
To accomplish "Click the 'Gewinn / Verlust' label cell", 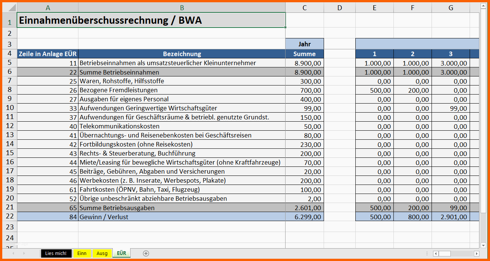I will pyautogui.click(x=182, y=217).
